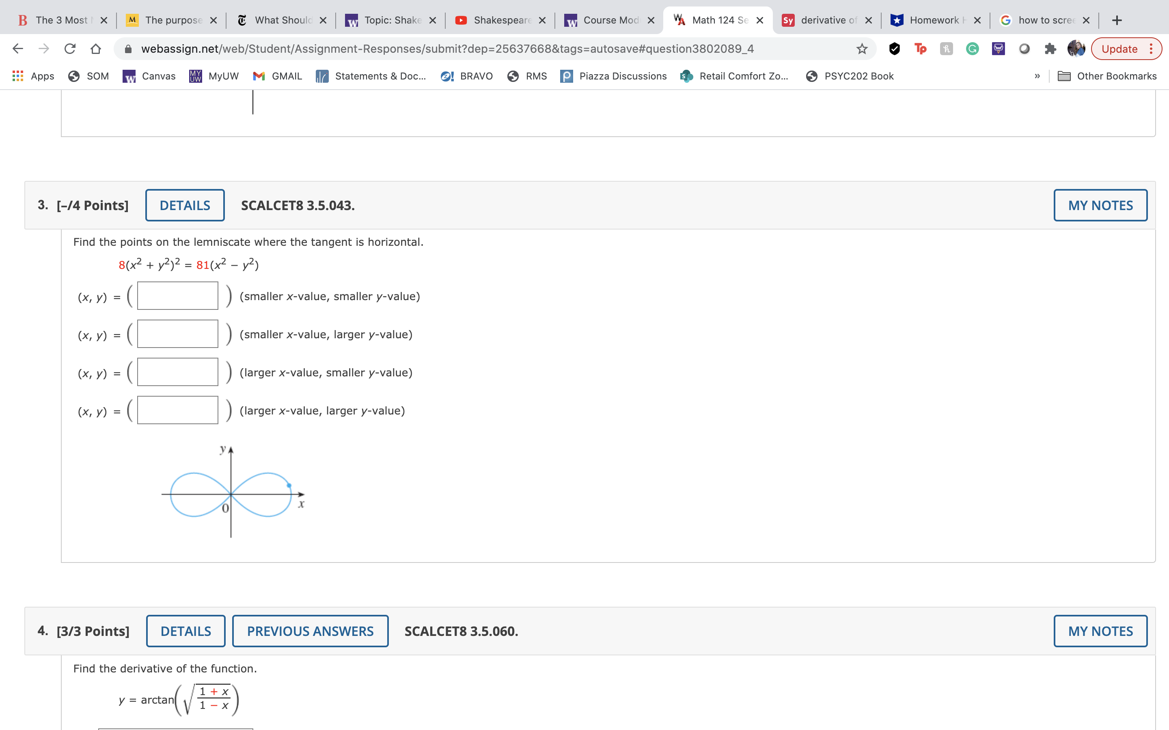Click the smaller x-value, smaller y-value answer box

coord(177,296)
